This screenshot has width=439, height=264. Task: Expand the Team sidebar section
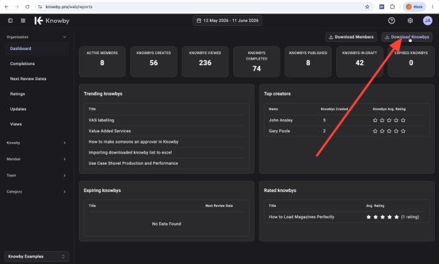pyautogui.click(x=36, y=176)
